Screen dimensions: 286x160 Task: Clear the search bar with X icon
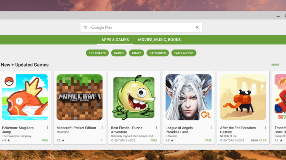pos(197,27)
